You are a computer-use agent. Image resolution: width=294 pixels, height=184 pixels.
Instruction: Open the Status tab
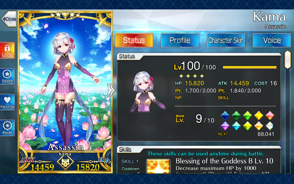pyautogui.click(x=134, y=40)
